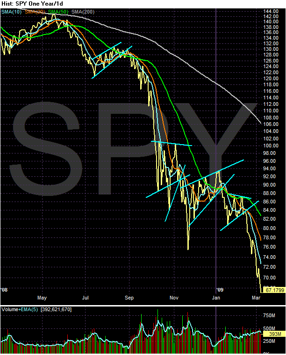The width and height of the screenshot is (286, 355).
Task: Select the SMA(200) legend label
Action: (83, 12)
